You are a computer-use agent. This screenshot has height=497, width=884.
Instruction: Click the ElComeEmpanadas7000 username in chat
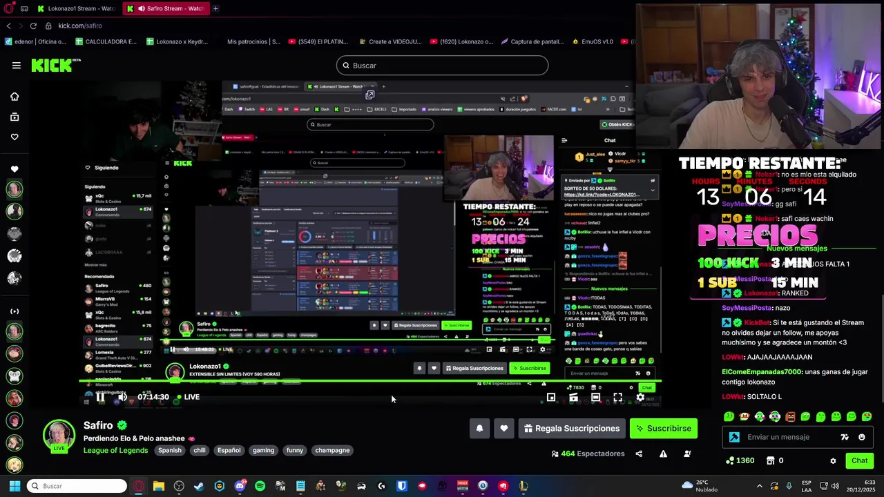coord(762,372)
